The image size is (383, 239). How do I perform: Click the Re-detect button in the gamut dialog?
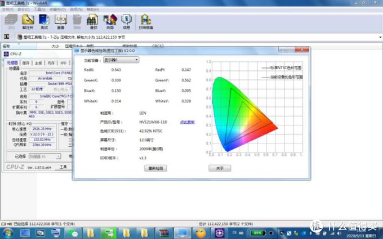(x=155, y=168)
